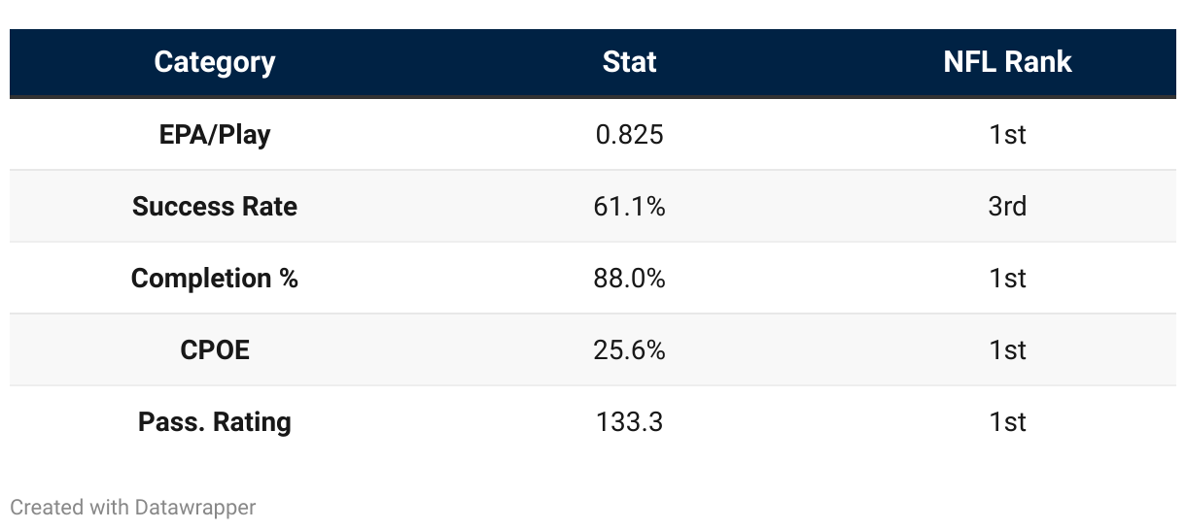
Task: Click the 3rd rank for Success Rate
Action: coord(1007,206)
